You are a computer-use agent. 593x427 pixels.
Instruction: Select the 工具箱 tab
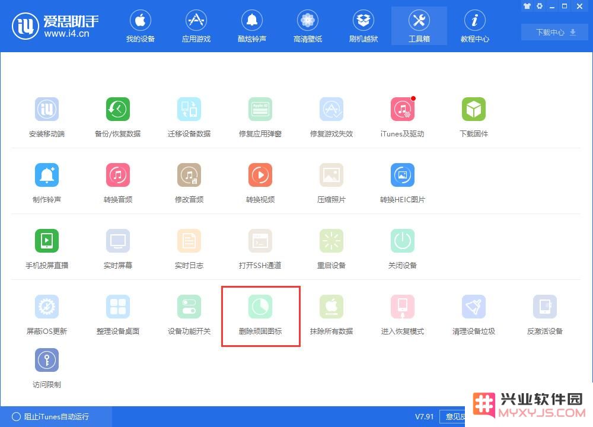coord(419,26)
